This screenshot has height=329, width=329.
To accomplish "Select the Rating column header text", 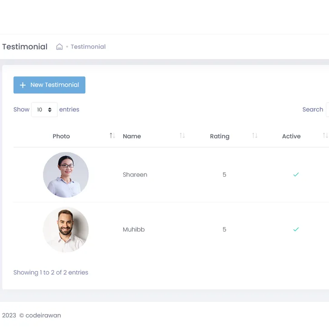I will [220, 136].
